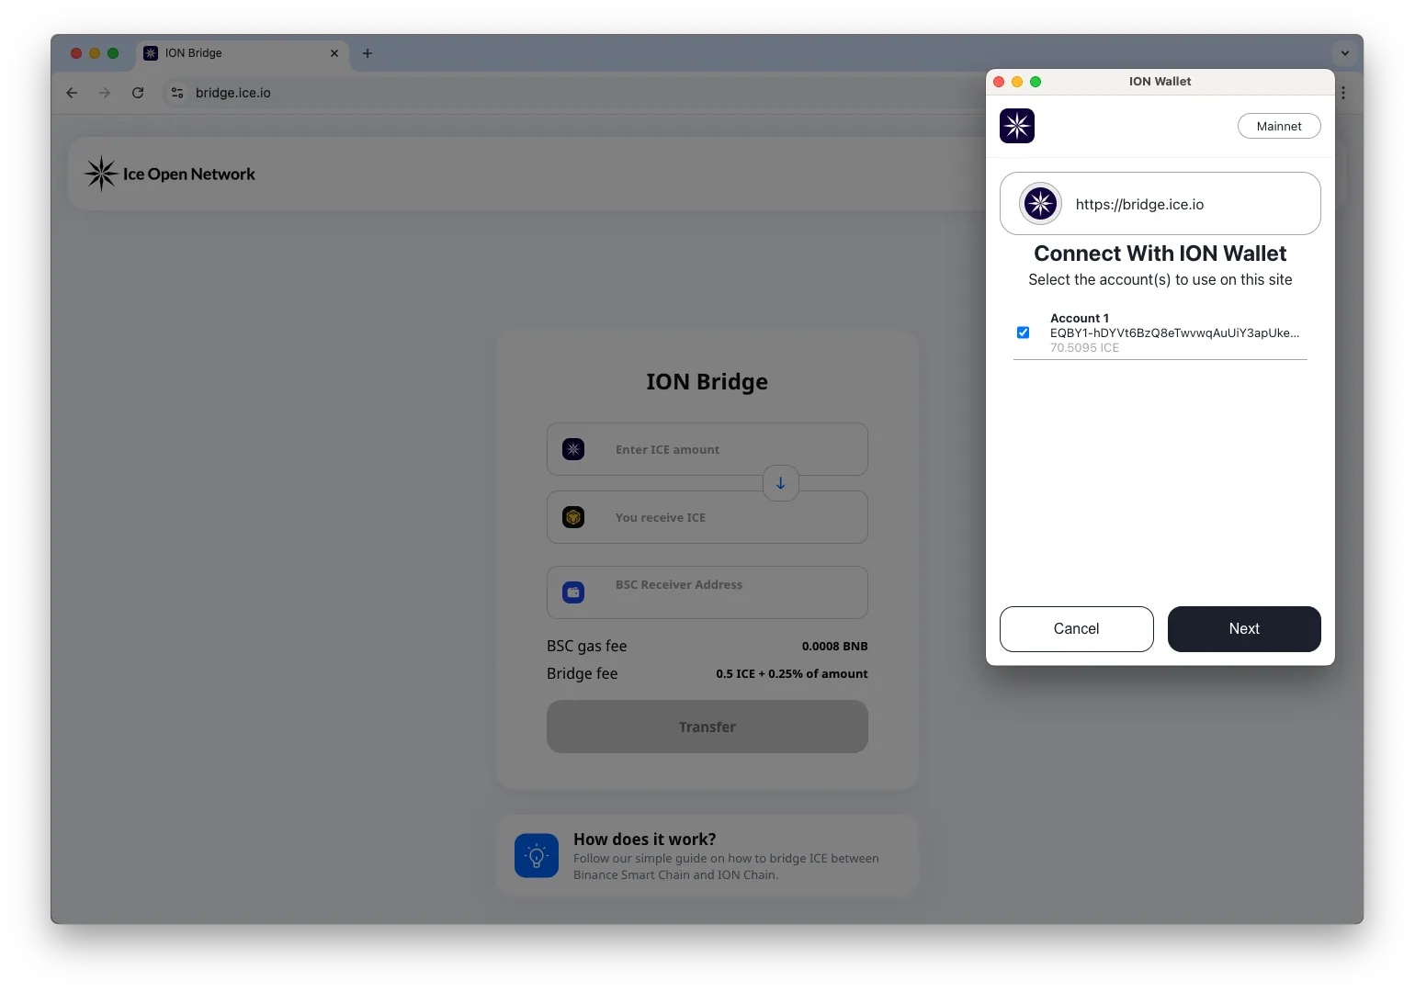Reload the bridge.ice.io page

138,93
